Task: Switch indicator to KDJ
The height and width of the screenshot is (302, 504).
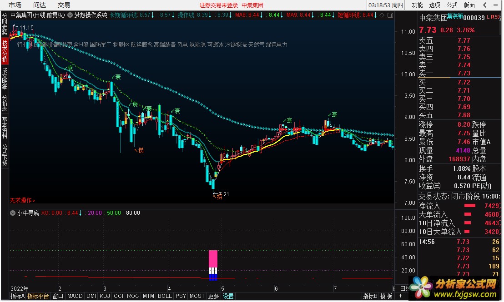Action: [105, 296]
